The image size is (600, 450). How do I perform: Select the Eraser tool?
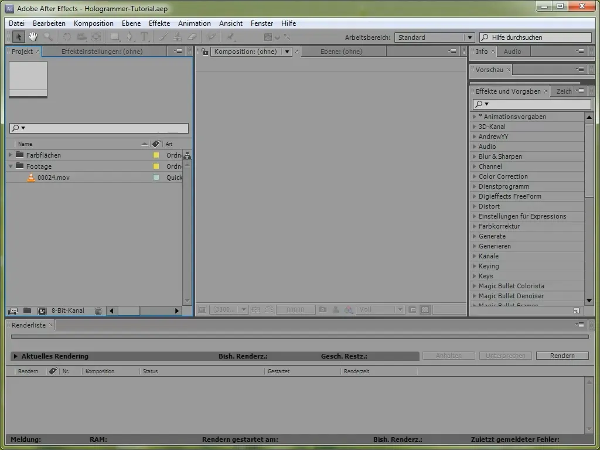[192, 37]
